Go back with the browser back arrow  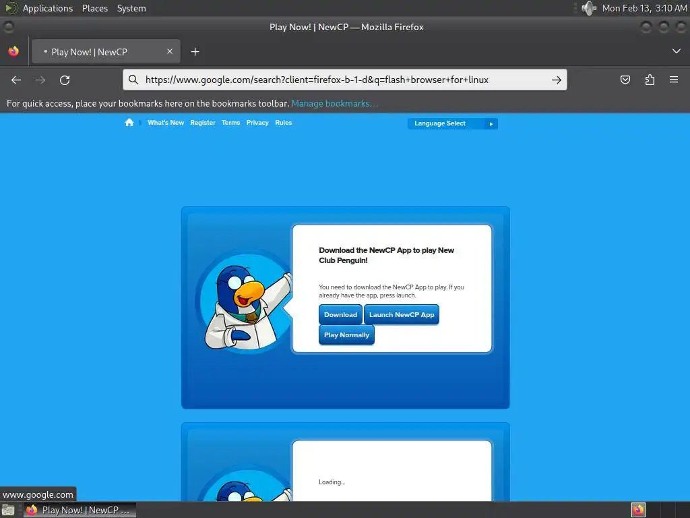[16, 80]
